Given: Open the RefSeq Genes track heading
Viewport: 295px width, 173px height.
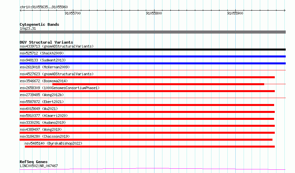Looking at the screenshot, I should click(33, 162).
